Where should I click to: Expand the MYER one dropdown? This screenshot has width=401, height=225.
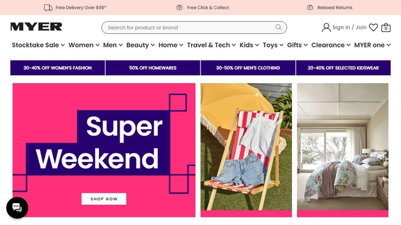pyautogui.click(x=372, y=45)
